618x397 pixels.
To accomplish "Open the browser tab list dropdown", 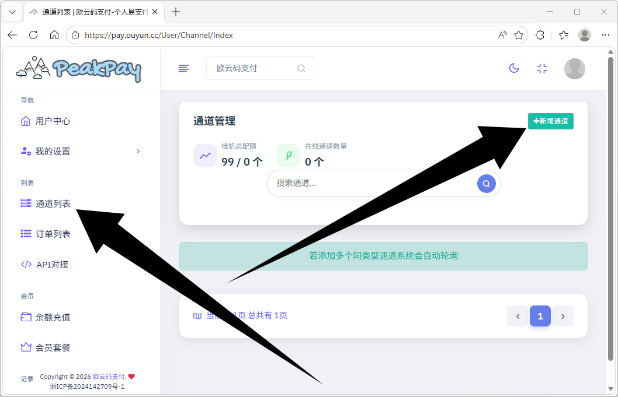I will pyautogui.click(x=12, y=12).
